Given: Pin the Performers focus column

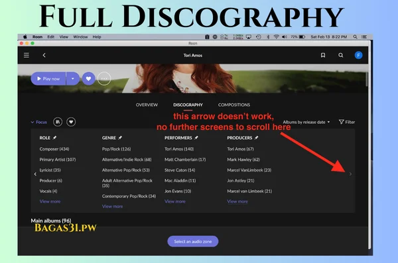Looking at the screenshot, I should 196,138.
